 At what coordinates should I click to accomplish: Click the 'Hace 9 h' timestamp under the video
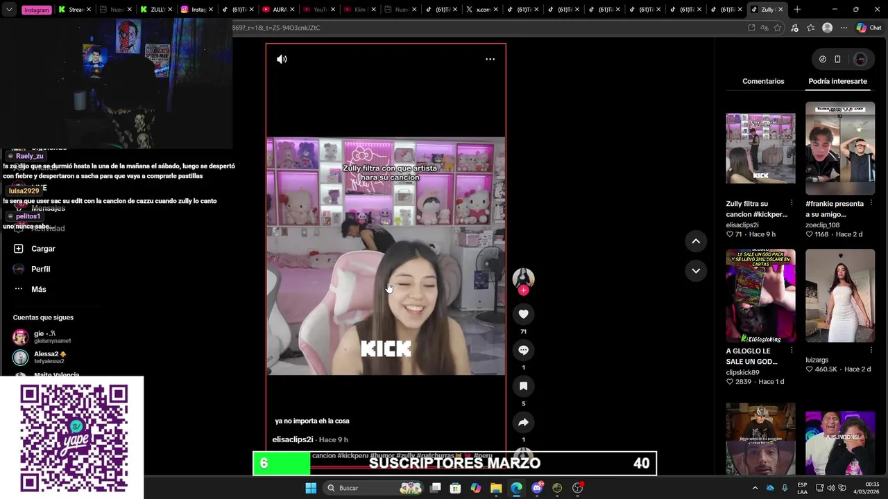pos(334,439)
